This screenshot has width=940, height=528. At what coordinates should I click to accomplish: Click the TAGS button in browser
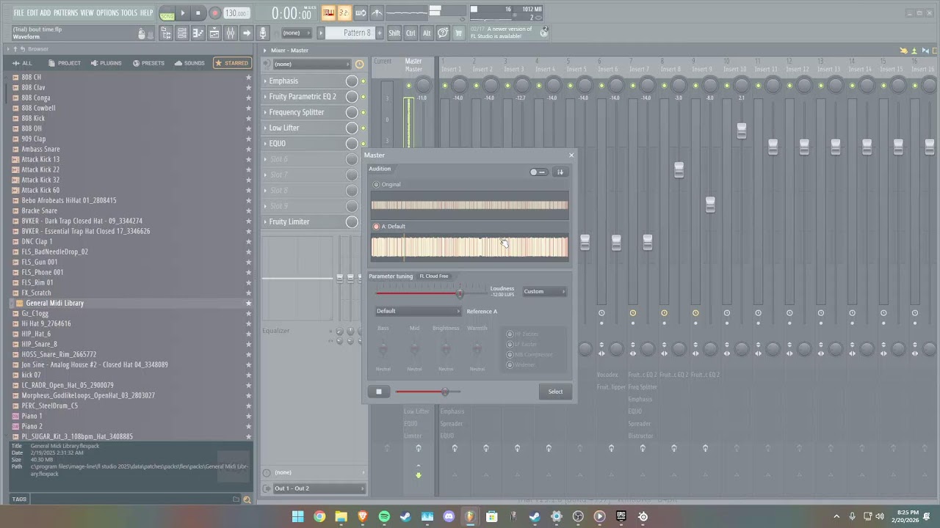click(19, 499)
